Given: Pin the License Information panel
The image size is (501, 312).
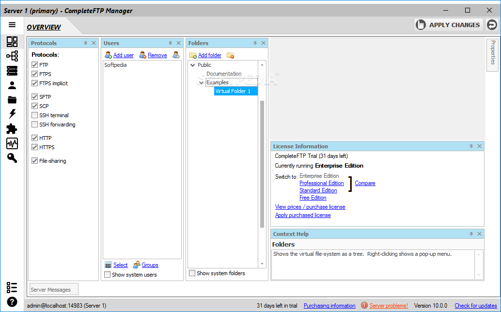Looking at the screenshot, I should (471, 146).
